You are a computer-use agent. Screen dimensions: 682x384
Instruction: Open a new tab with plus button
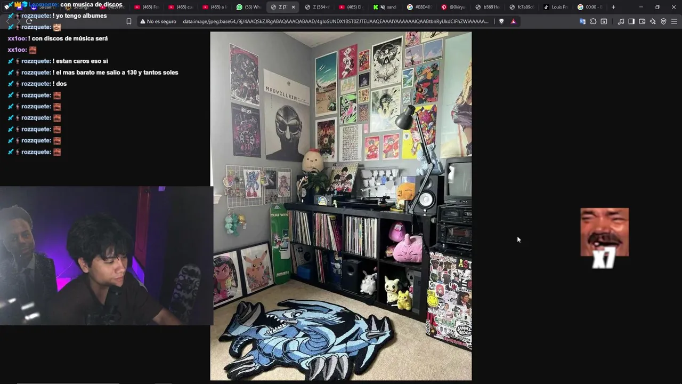(613, 7)
